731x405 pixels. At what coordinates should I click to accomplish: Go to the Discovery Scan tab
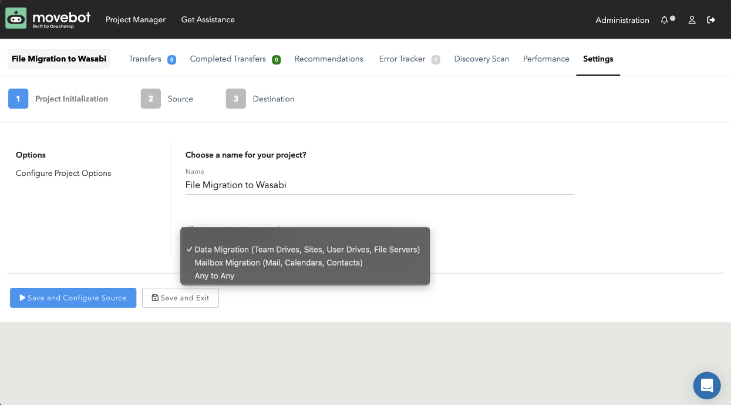point(481,59)
